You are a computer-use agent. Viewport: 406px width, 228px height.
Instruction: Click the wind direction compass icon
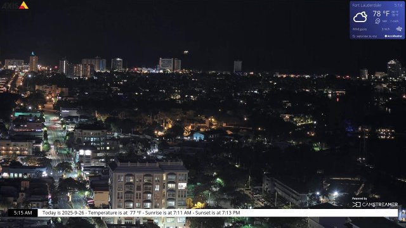377,21
